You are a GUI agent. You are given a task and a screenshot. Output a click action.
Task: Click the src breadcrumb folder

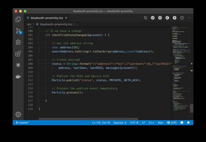click(x=29, y=24)
